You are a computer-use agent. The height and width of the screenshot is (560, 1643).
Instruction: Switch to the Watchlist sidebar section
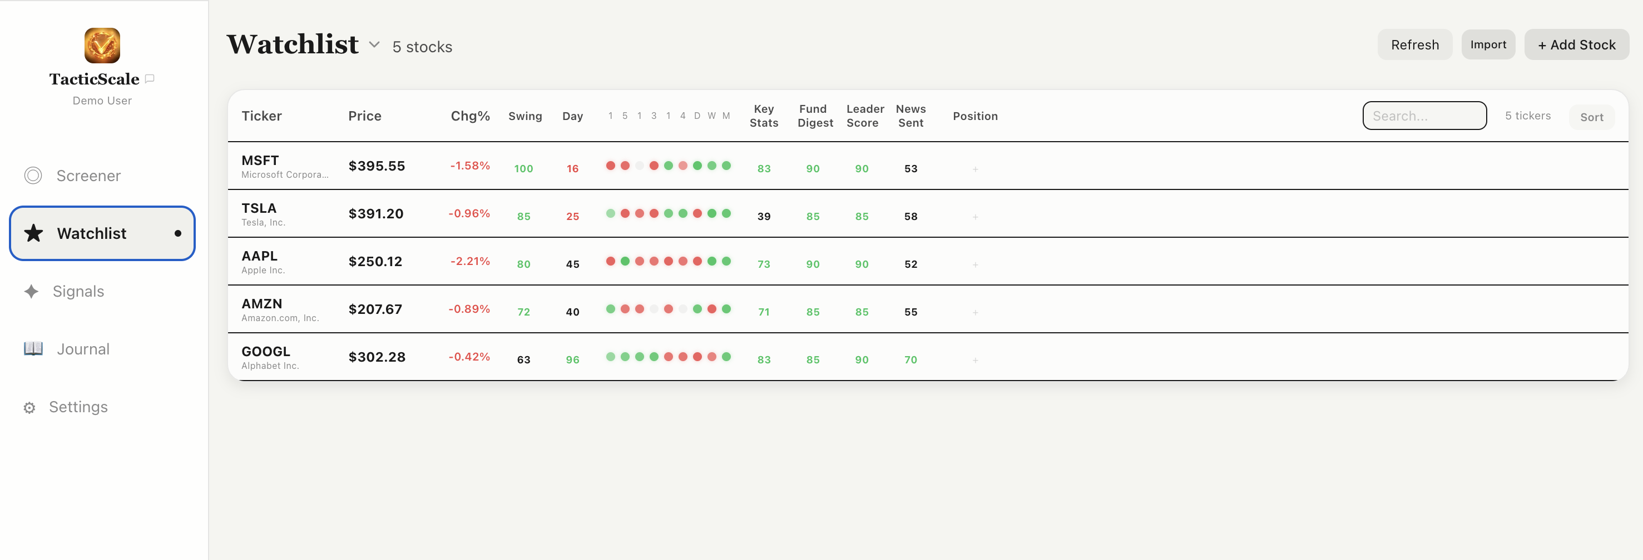point(92,233)
